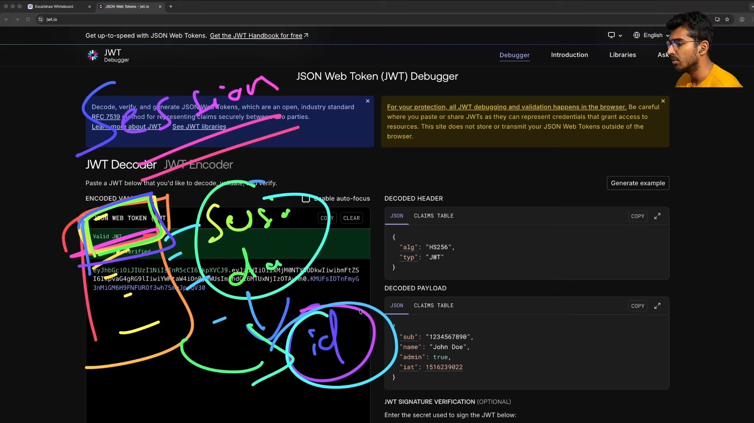Expand the decoded header panel fullscreen
754x423 pixels.
657,216
